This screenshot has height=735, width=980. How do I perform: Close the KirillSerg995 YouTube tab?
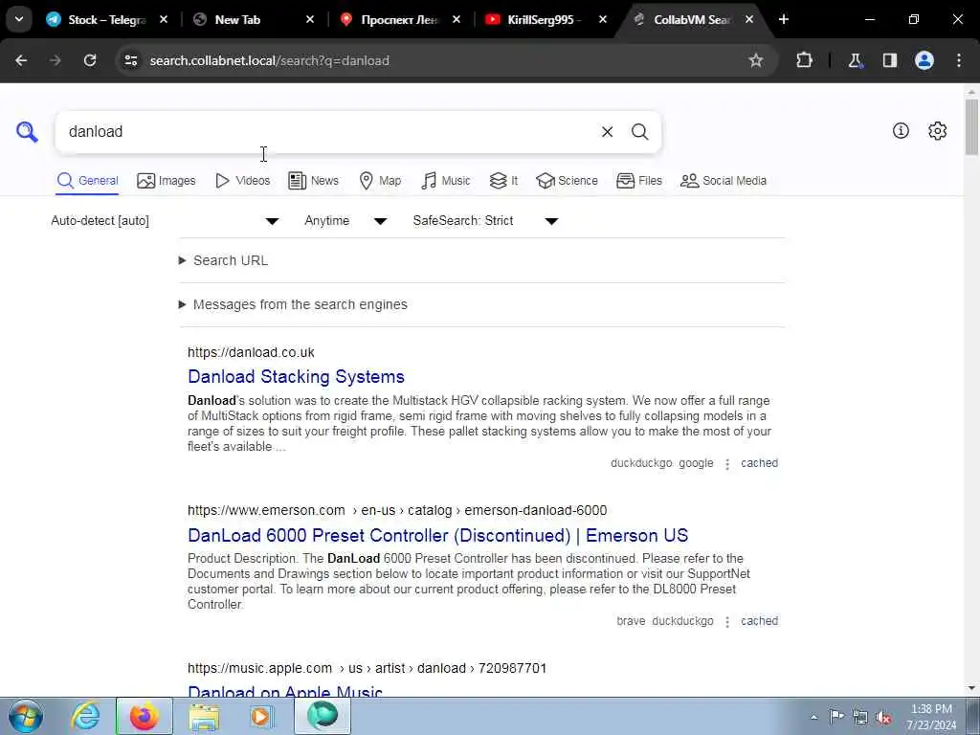pyautogui.click(x=603, y=19)
